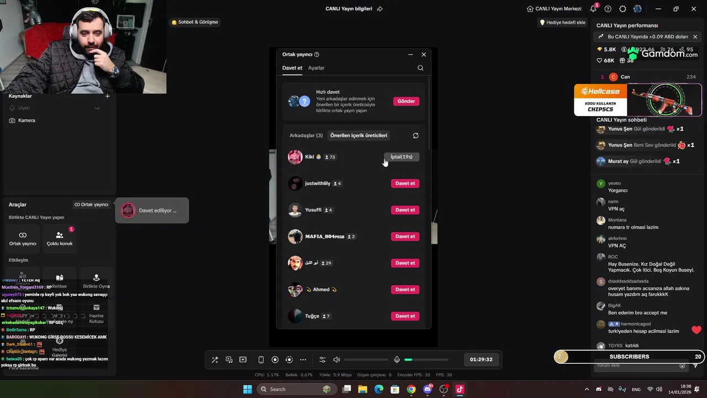Search co-hosts with the magnifier icon
The height and width of the screenshot is (398, 707).
pos(420,68)
